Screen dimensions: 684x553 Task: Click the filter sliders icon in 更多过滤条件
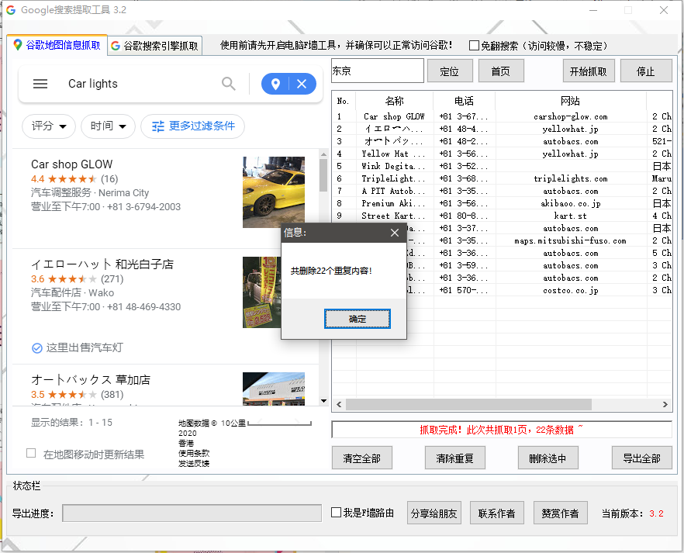(x=158, y=126)
